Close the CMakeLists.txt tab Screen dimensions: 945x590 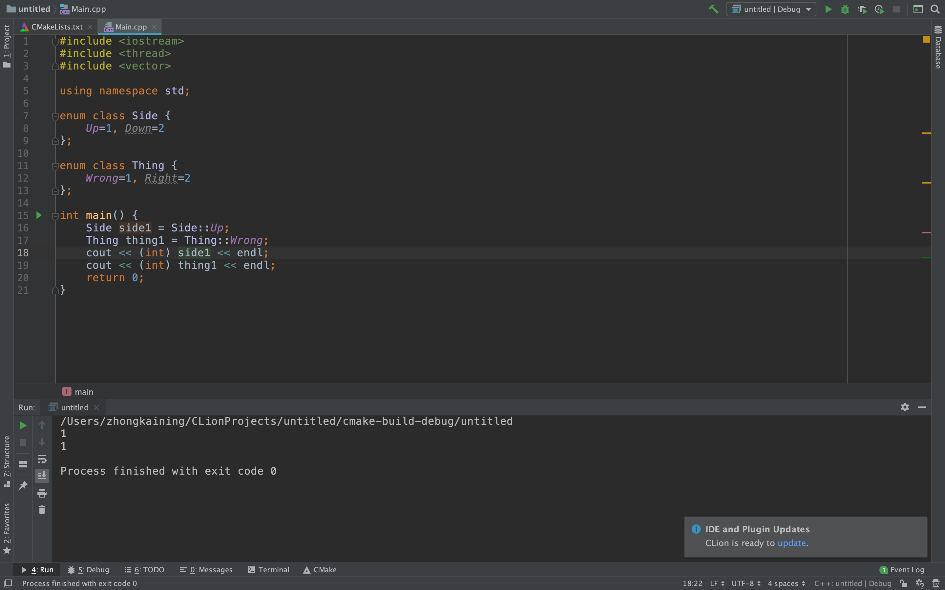pos(90,27)
